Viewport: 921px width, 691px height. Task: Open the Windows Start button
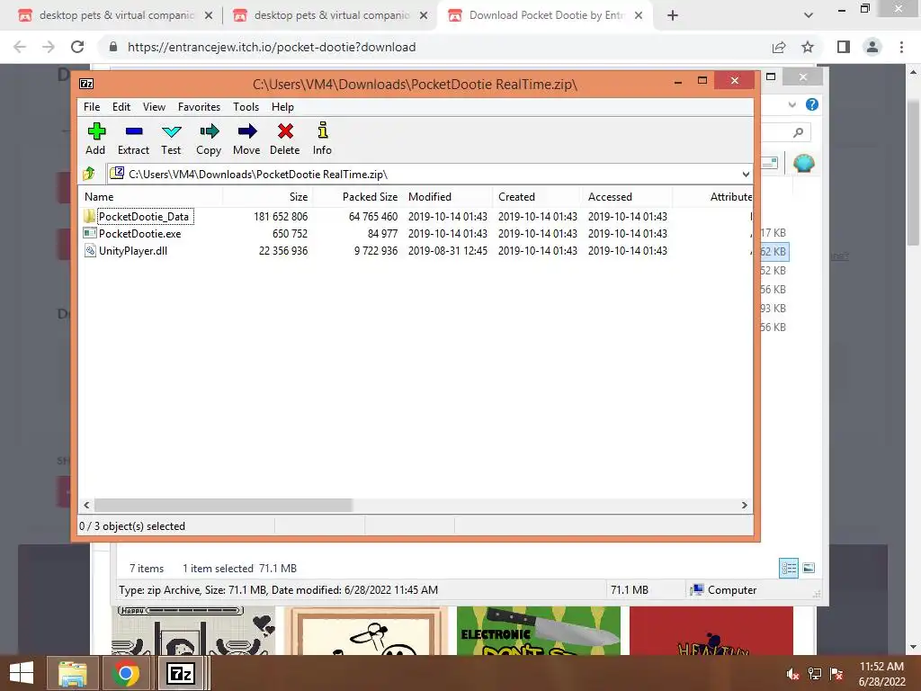pos(22,673)
